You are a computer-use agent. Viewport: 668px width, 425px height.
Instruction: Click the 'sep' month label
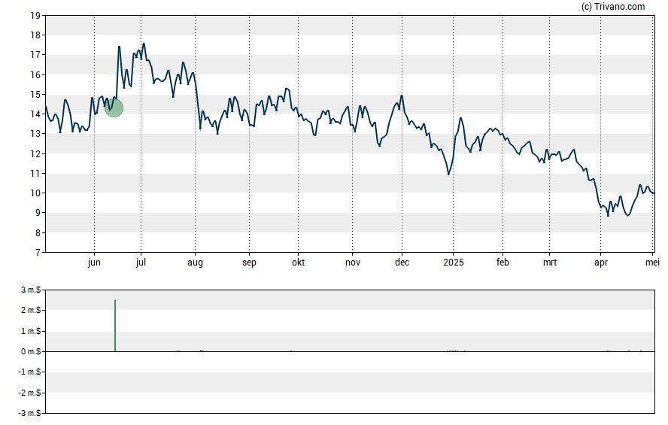249,263
